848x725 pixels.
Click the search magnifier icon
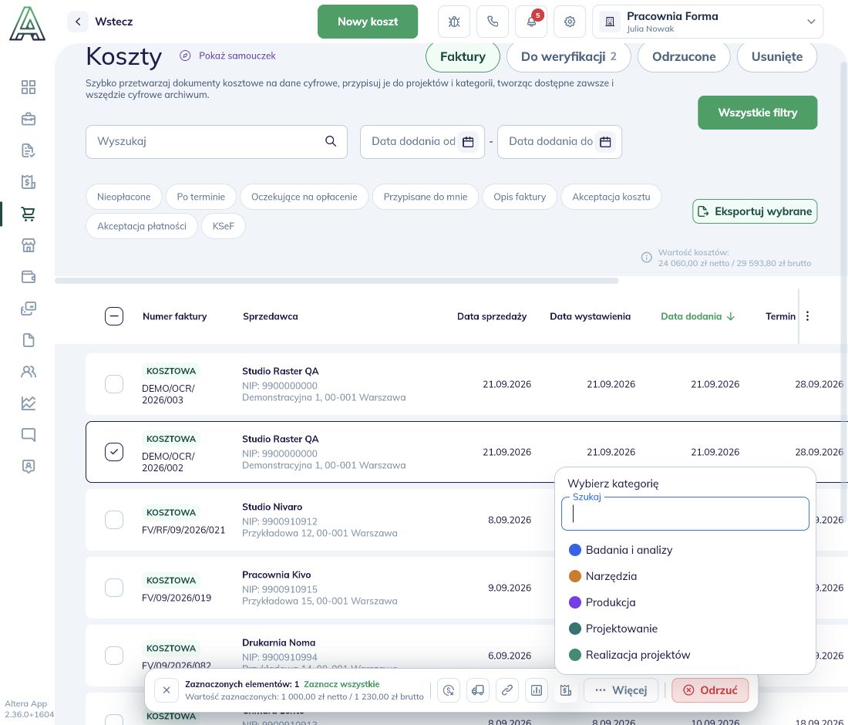point(331,141)
